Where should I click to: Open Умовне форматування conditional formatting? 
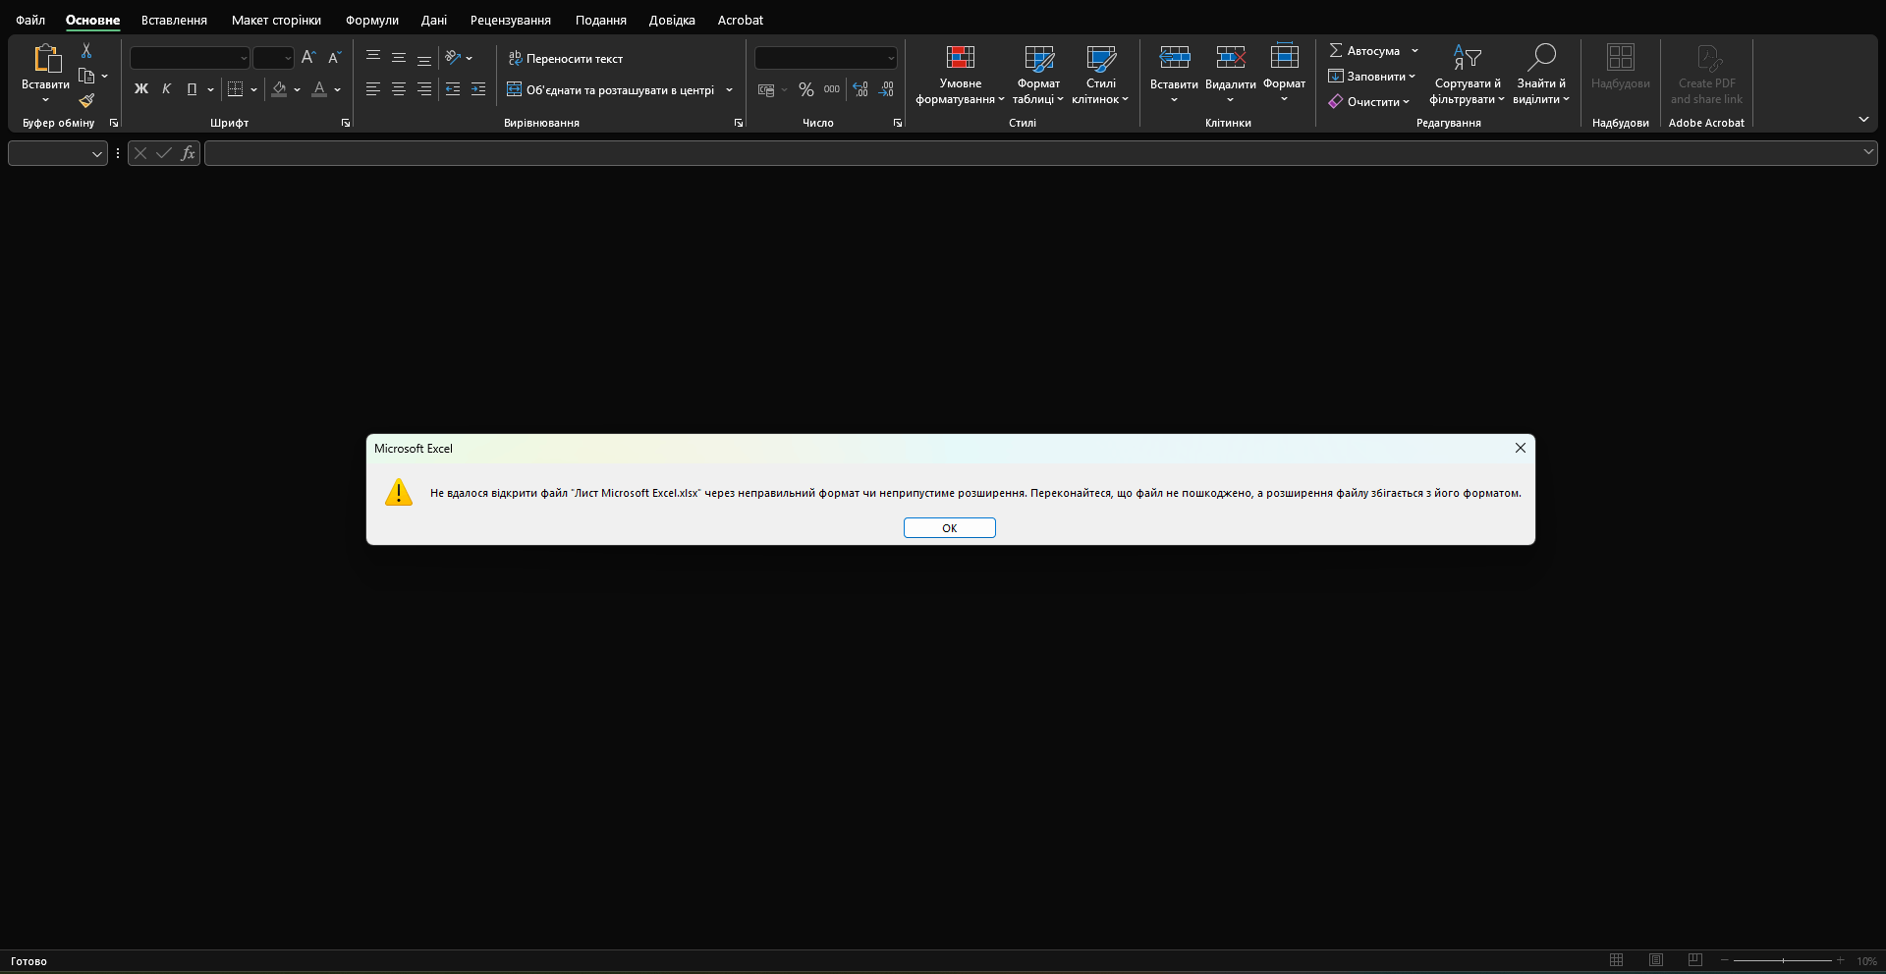[x=960, y=75]
